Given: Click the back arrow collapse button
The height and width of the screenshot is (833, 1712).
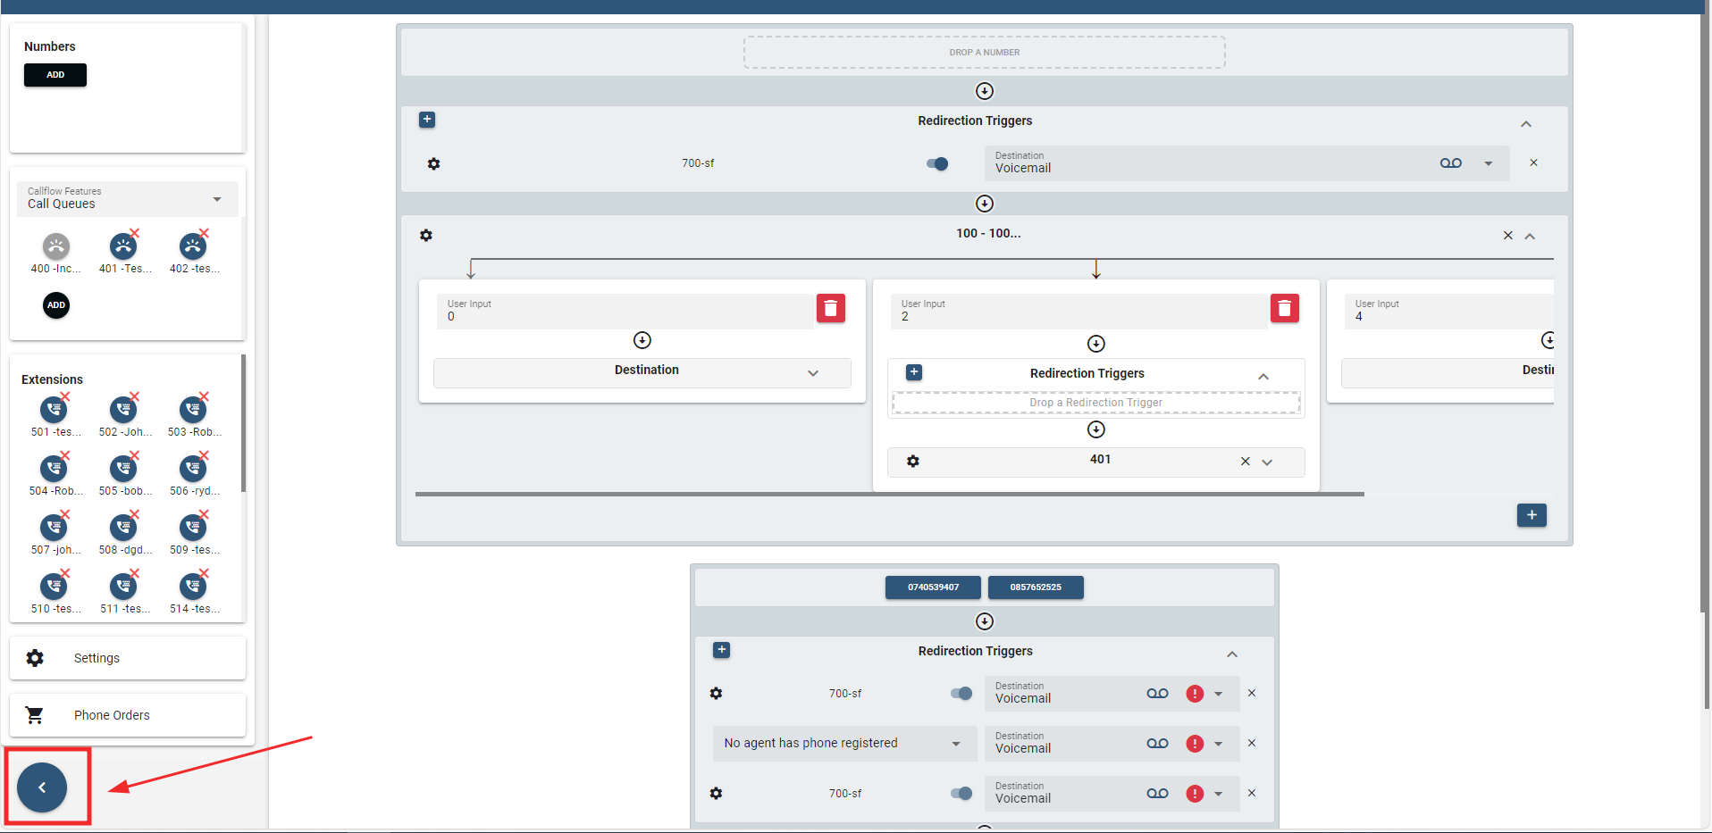Looking at the screenshot, I should click(42, 787).
